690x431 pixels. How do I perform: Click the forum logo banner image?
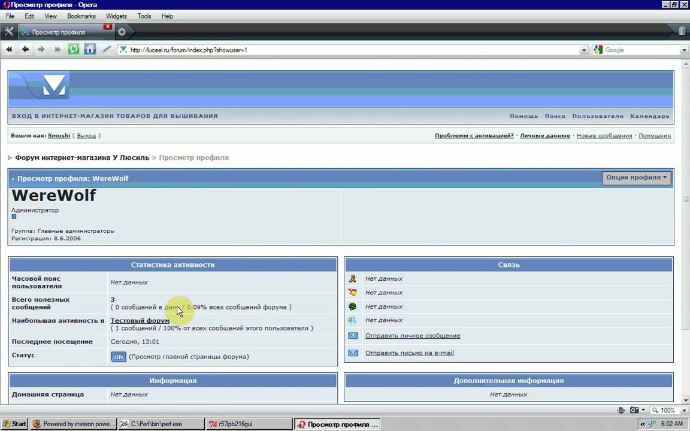click(x=40, y=85)
